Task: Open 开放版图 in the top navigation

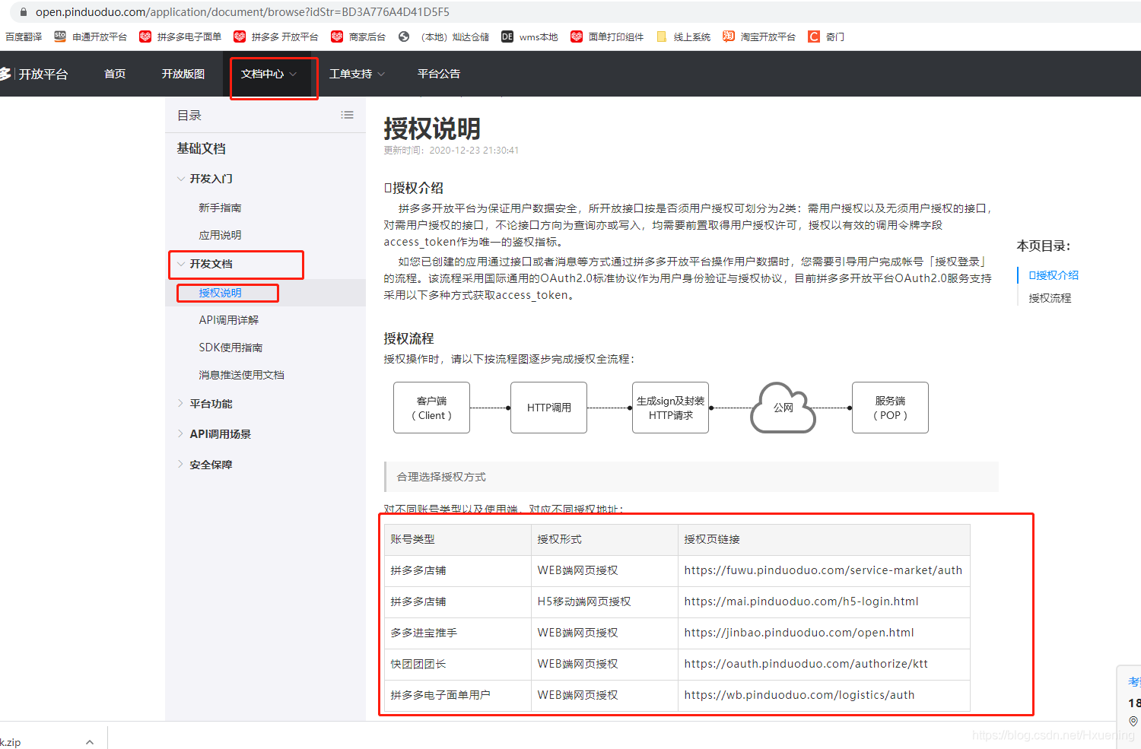Action: coord(183,74)
